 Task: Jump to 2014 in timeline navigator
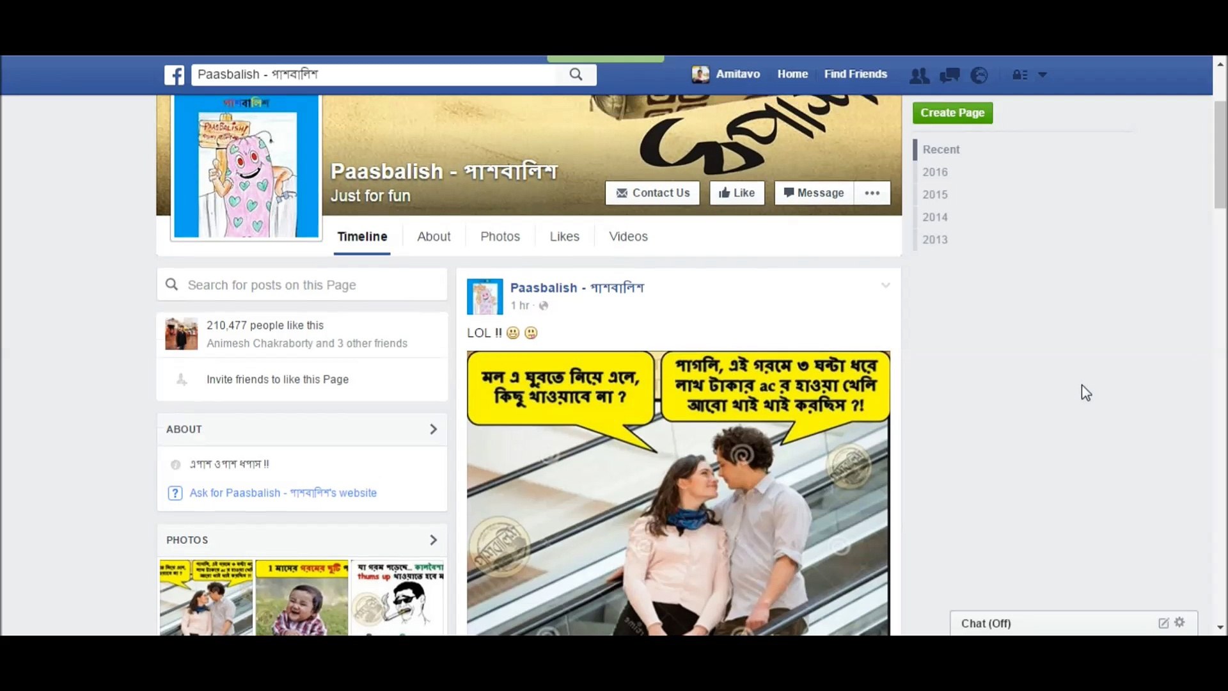(x=934, y=218)
